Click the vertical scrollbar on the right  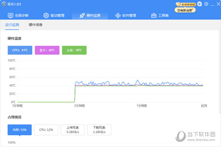pos(220,72)
